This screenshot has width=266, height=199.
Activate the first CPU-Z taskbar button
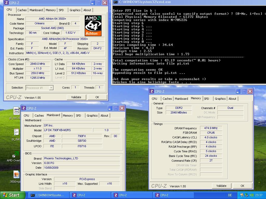click(90, 195)
